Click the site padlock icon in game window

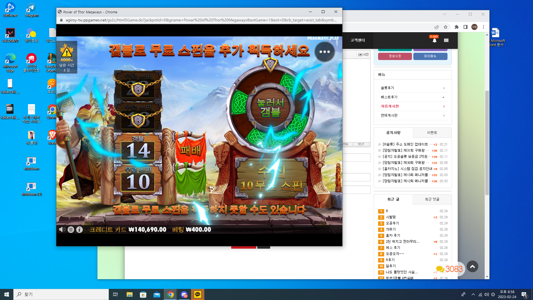pos(61,20)
